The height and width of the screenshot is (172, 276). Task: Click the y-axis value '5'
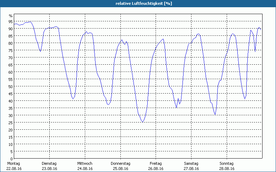pos(12,151)
